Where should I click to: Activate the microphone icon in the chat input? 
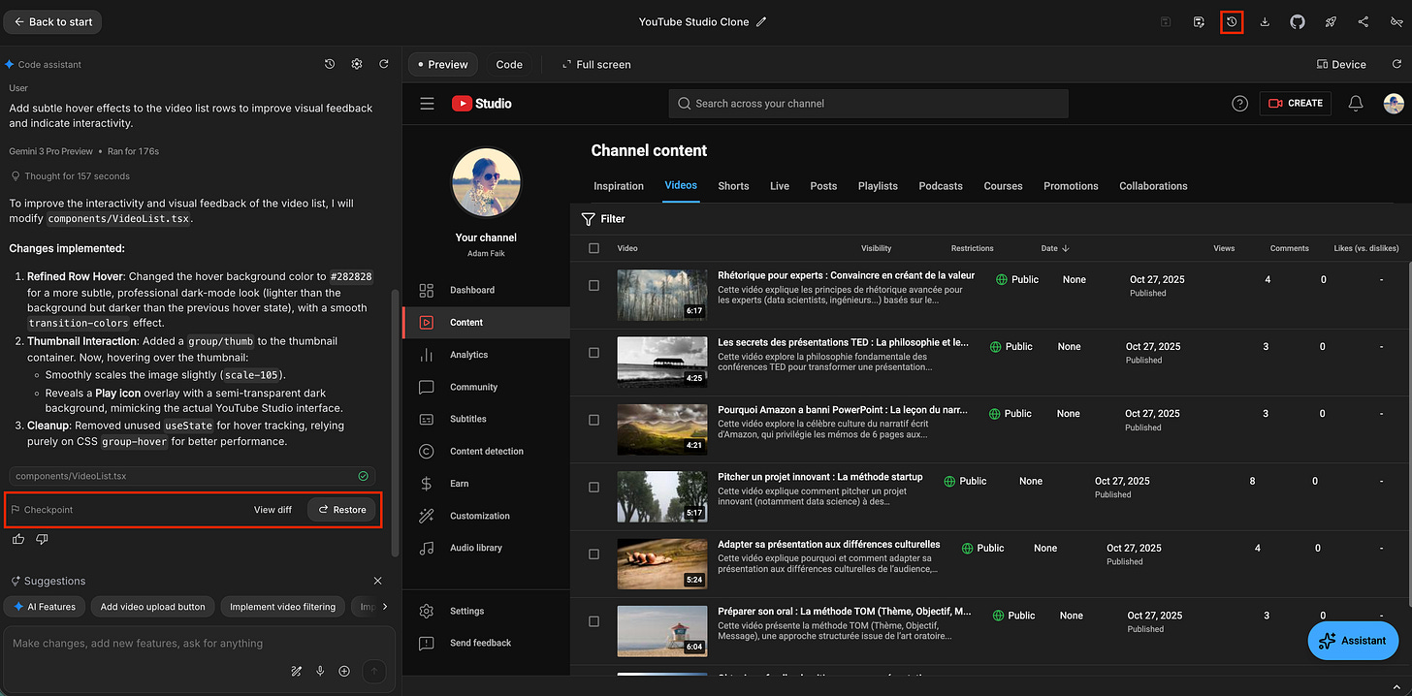(x=320, y=670)
